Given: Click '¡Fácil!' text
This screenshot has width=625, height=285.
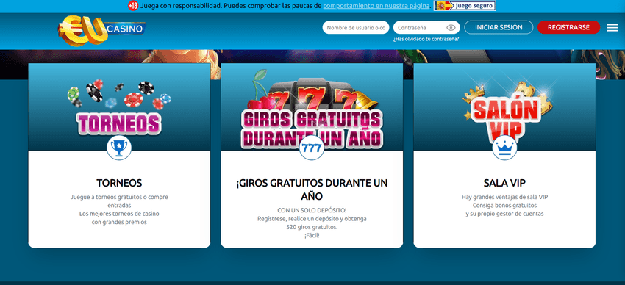Looking at the screenshot, I should (x=312, y=235).
